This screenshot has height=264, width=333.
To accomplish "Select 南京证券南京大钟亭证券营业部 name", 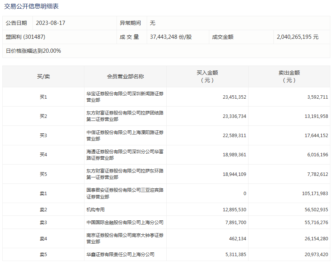I will point(125,238).
